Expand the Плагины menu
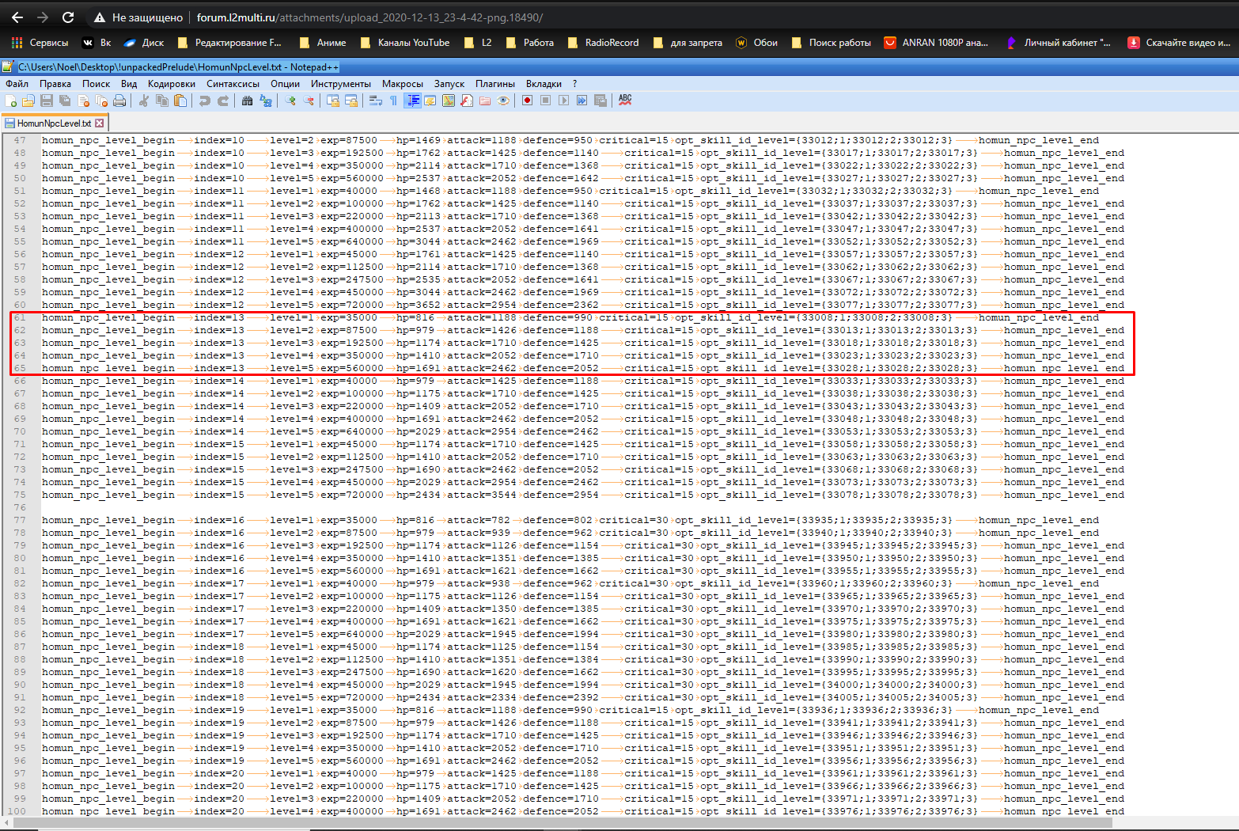1239x831 pixels. [495, 83]
